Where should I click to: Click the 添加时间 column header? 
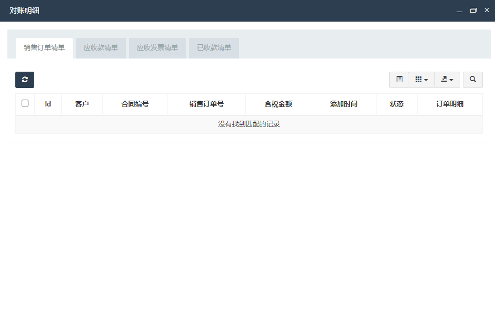point(344,104)
